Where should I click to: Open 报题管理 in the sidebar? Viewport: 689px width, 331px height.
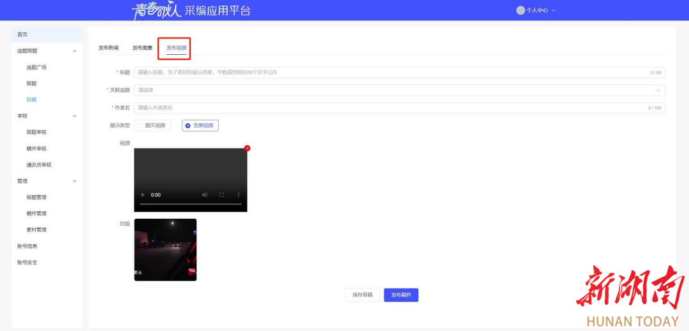point(36,197)
